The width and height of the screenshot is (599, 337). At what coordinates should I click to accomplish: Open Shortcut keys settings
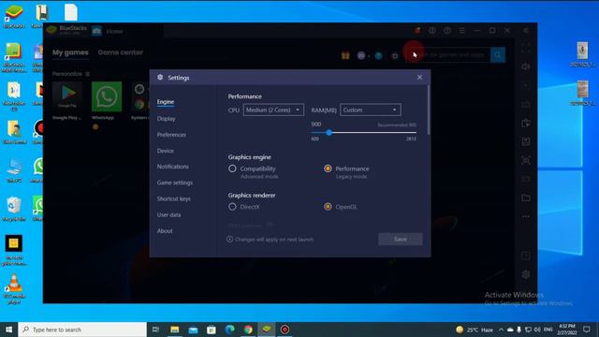[173, 198]
